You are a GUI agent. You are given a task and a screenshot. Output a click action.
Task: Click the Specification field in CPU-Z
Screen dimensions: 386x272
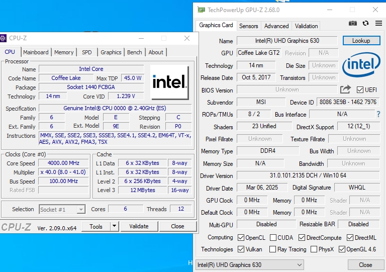(115, 108)
